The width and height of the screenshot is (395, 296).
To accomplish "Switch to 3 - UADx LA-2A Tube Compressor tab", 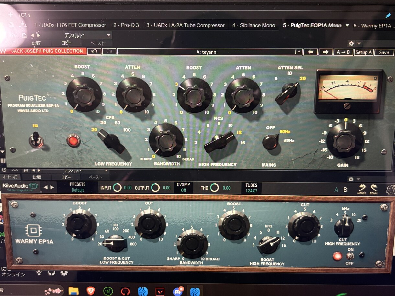I will [185, 25].
